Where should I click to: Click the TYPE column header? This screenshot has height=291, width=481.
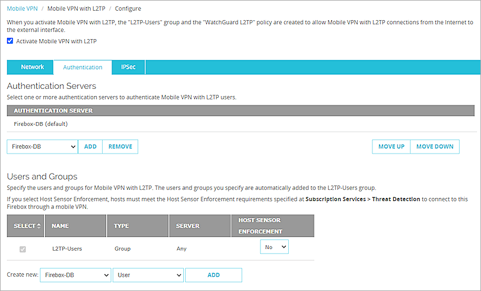(x=122, y=226)
